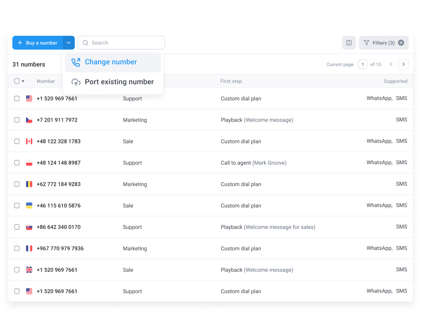Expand the Buy a number dropdown arrow
Screen dimensions: 421x333
69,42
